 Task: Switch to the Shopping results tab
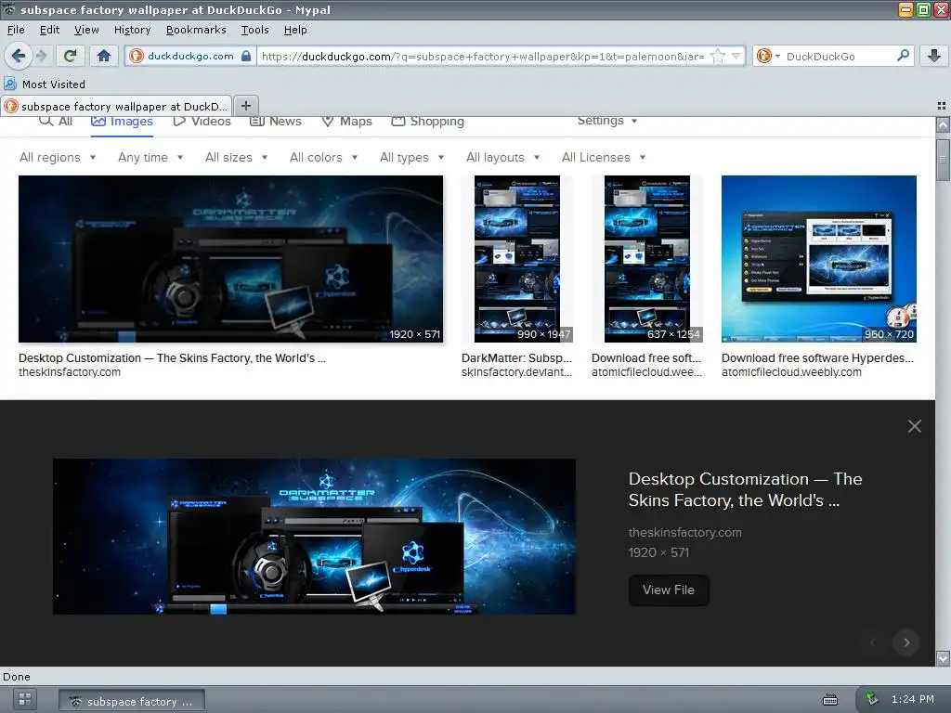pos(427,122)
